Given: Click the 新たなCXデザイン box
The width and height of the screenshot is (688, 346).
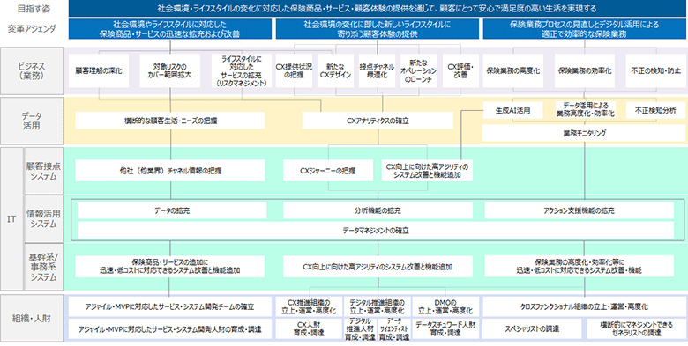Looking at the screenshot, I should (336, 70).
